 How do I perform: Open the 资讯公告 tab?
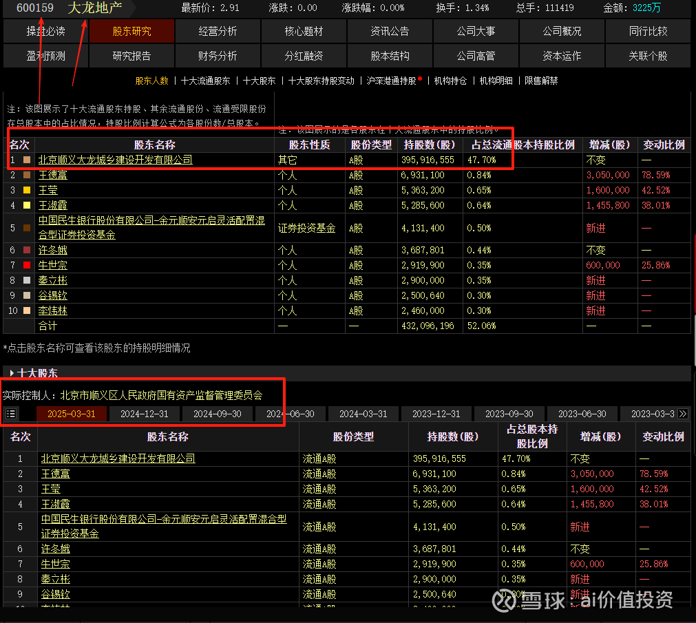tap(390, 31)
